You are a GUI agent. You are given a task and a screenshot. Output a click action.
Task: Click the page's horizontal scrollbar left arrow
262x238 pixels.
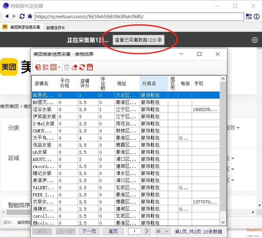pyautogui.click(x=3, y=212)
